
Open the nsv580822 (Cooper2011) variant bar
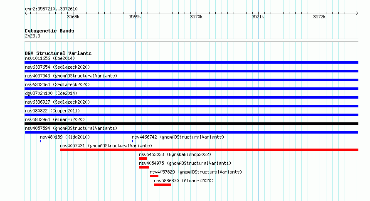(x=191, y=115)
